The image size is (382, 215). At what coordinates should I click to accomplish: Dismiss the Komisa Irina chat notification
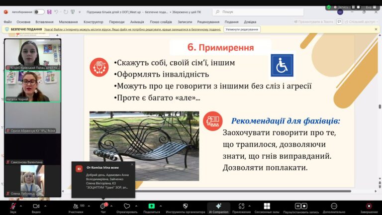(x=132, y=164)
